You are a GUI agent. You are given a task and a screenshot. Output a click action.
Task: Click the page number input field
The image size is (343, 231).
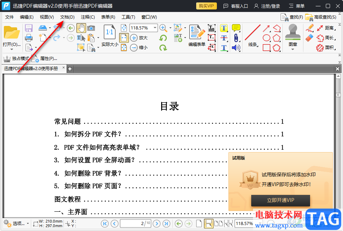click(x=135, y=224)
